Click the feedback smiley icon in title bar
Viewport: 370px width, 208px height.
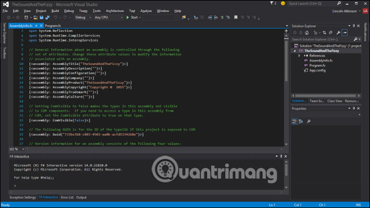click(x=283, y=3)
